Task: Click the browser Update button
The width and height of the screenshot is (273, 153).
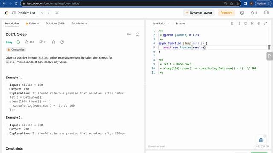Action: coord(263,3)
